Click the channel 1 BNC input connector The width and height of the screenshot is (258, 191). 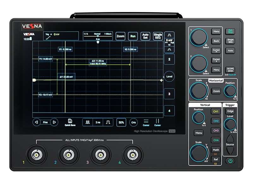click(x=37, y=155)
